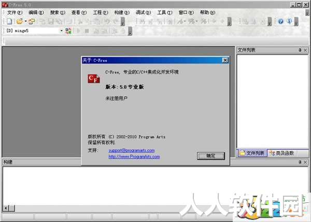Click the New File toolbar icon
This screenshot has height=222, width=311.
click(x=10, y=21)
